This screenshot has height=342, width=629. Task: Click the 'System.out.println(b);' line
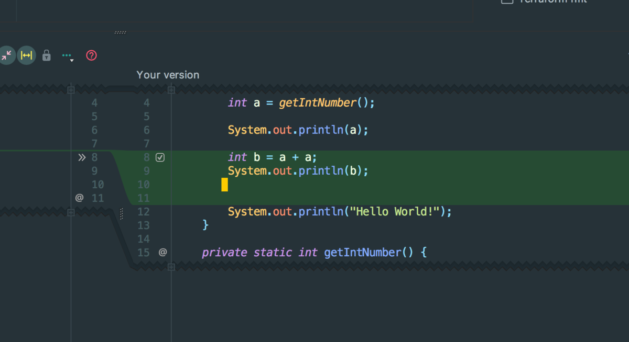tap(298, 171)
